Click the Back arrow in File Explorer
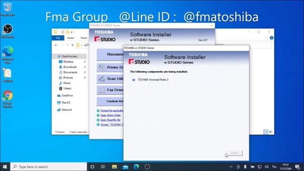The height and width of the screenshot is (171, 304). 56,45
